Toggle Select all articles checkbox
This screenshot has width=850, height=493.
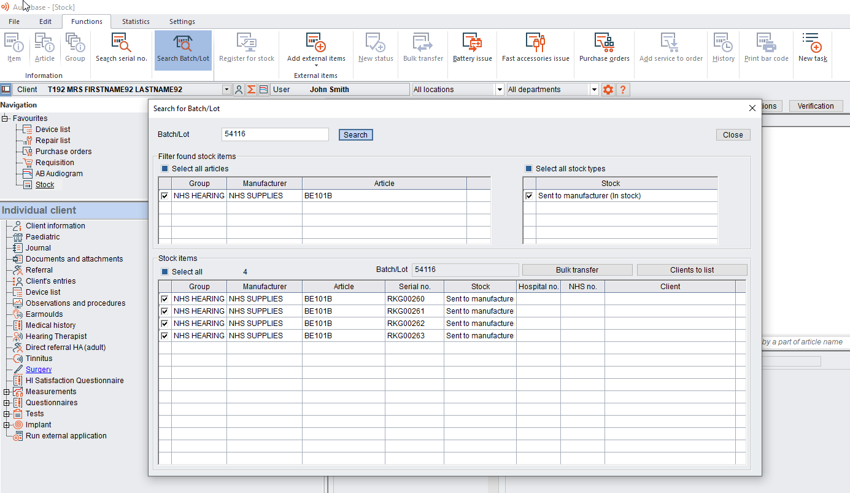pyautogui.click(x=164, y=169)
